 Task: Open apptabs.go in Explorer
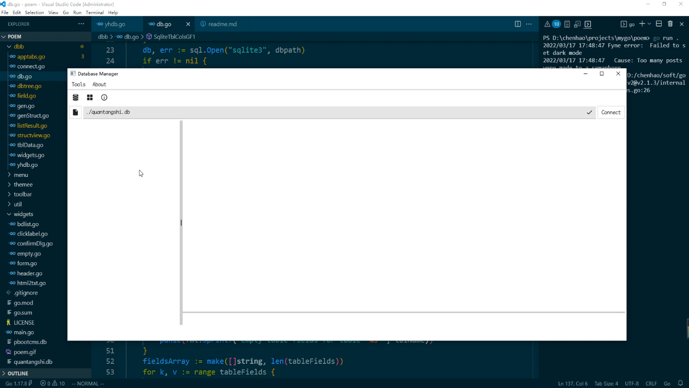coord(31,56)
